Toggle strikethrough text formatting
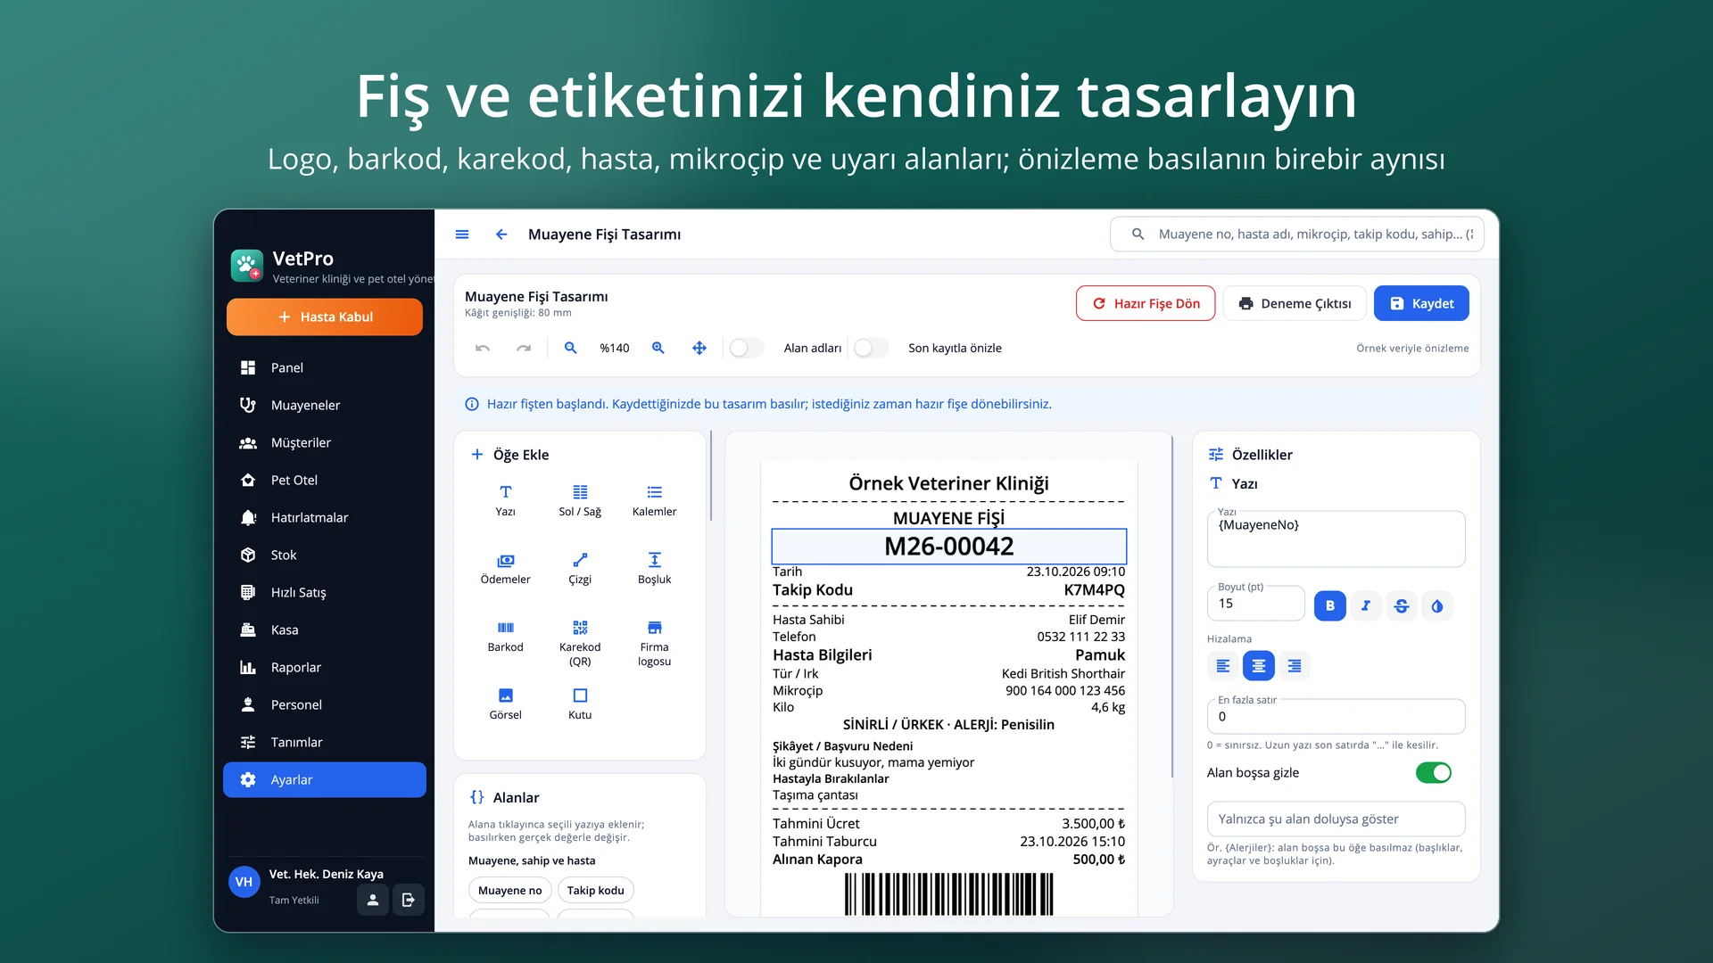 [x=1401, y=605]
